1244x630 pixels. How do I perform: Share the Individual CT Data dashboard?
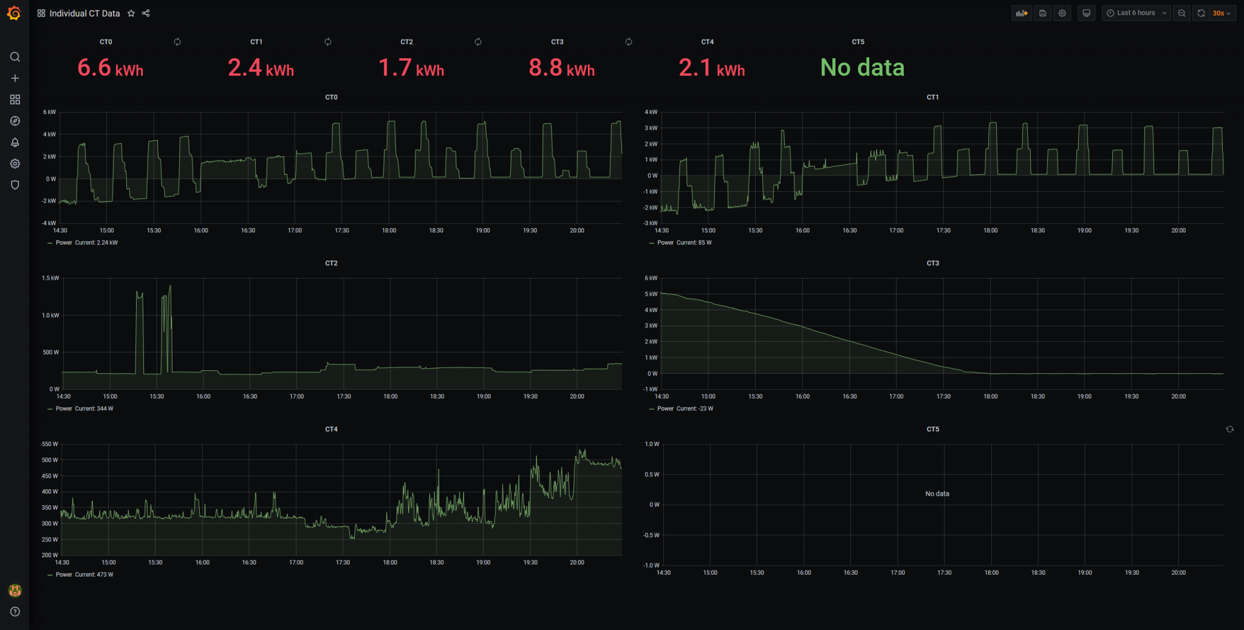click(x=146, y=13)
